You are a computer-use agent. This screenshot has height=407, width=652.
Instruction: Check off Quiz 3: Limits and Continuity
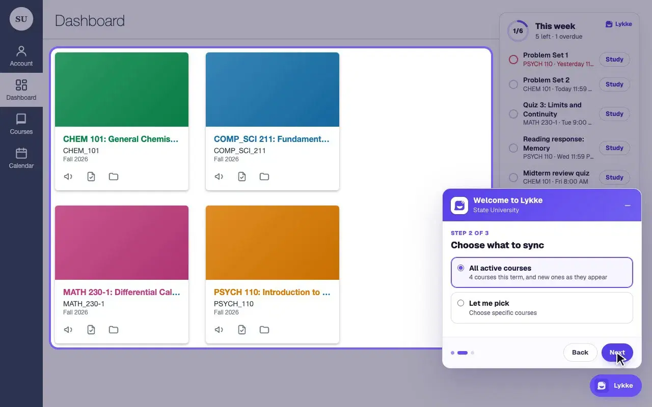click(x=513, y=114)
